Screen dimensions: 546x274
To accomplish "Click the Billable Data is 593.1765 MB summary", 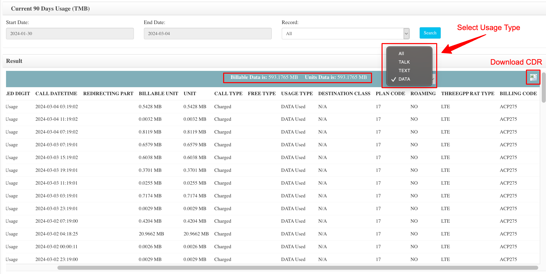I will [x=264, y=77].
